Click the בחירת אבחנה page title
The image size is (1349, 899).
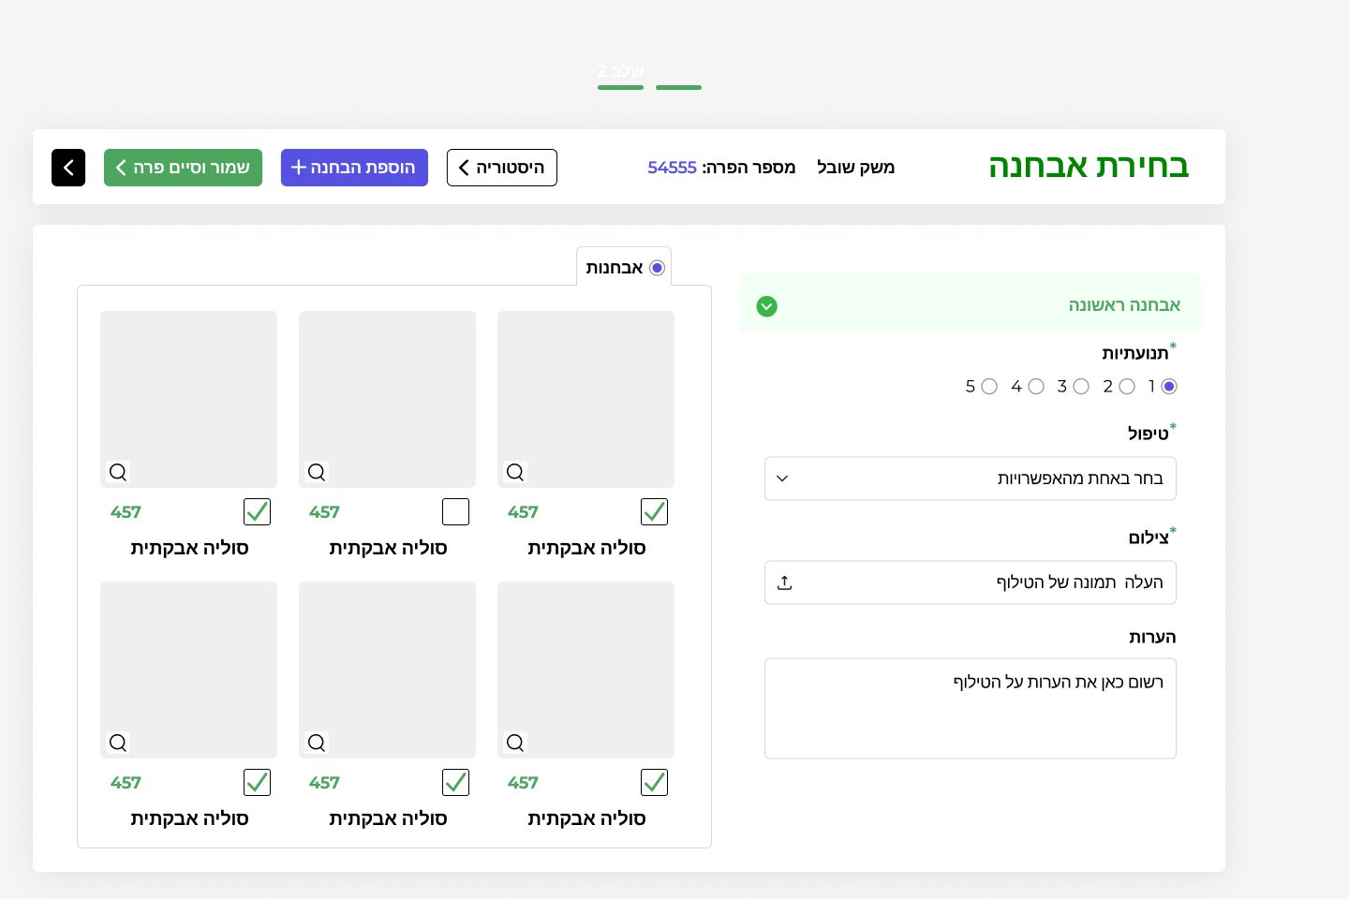tap(1089, 166)
